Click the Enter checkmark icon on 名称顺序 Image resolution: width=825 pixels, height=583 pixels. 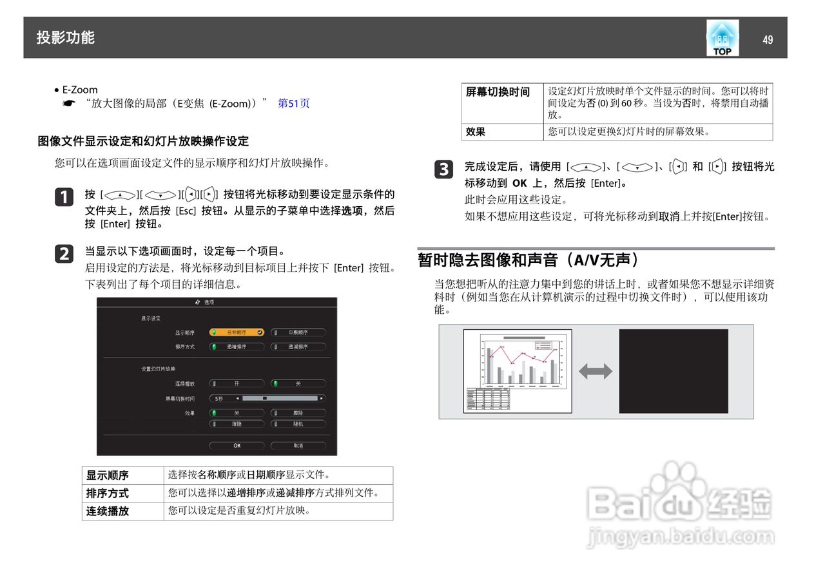coord(260,332)
